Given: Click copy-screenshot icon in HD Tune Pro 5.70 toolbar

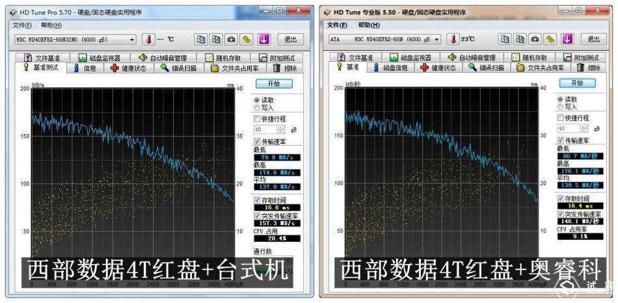Looking at the screenshot, I should coord(216,40).
